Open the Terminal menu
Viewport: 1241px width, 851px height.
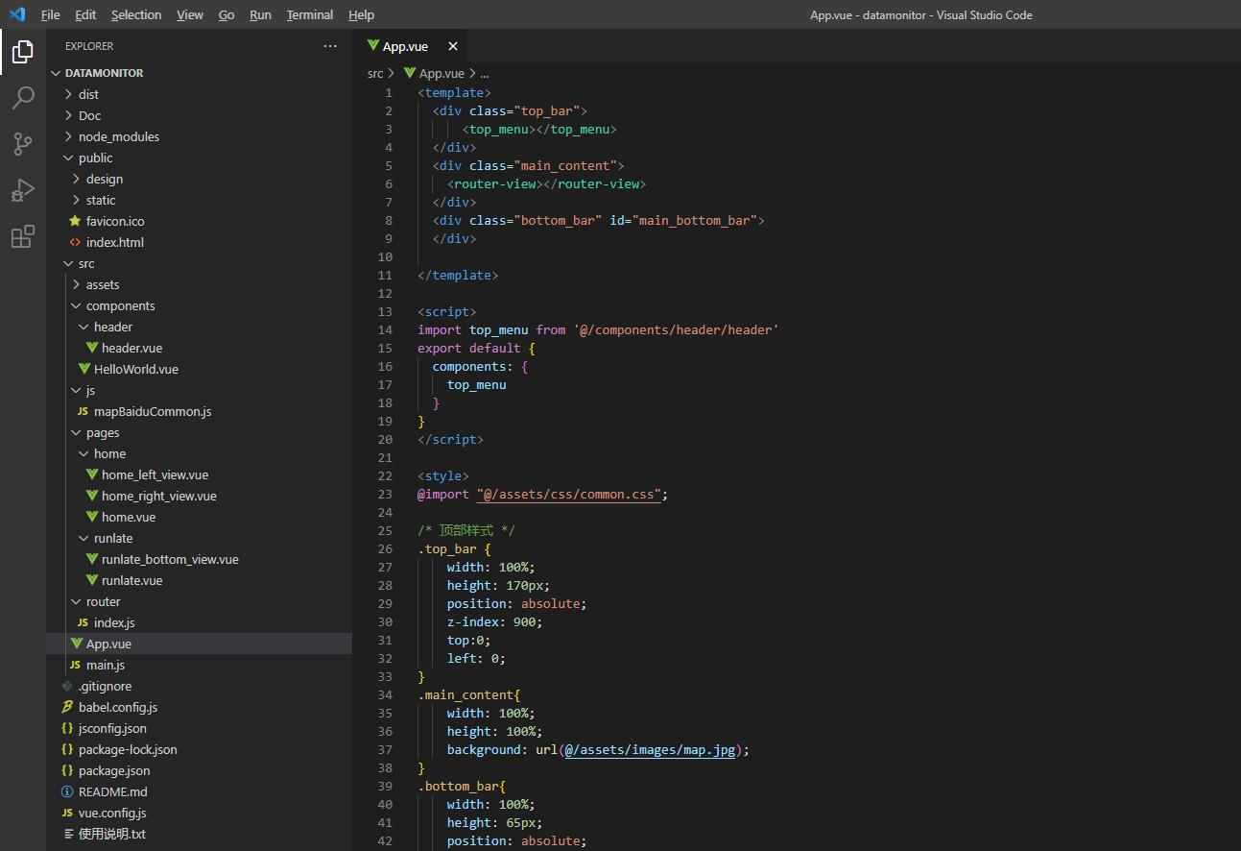pos(310,14)
